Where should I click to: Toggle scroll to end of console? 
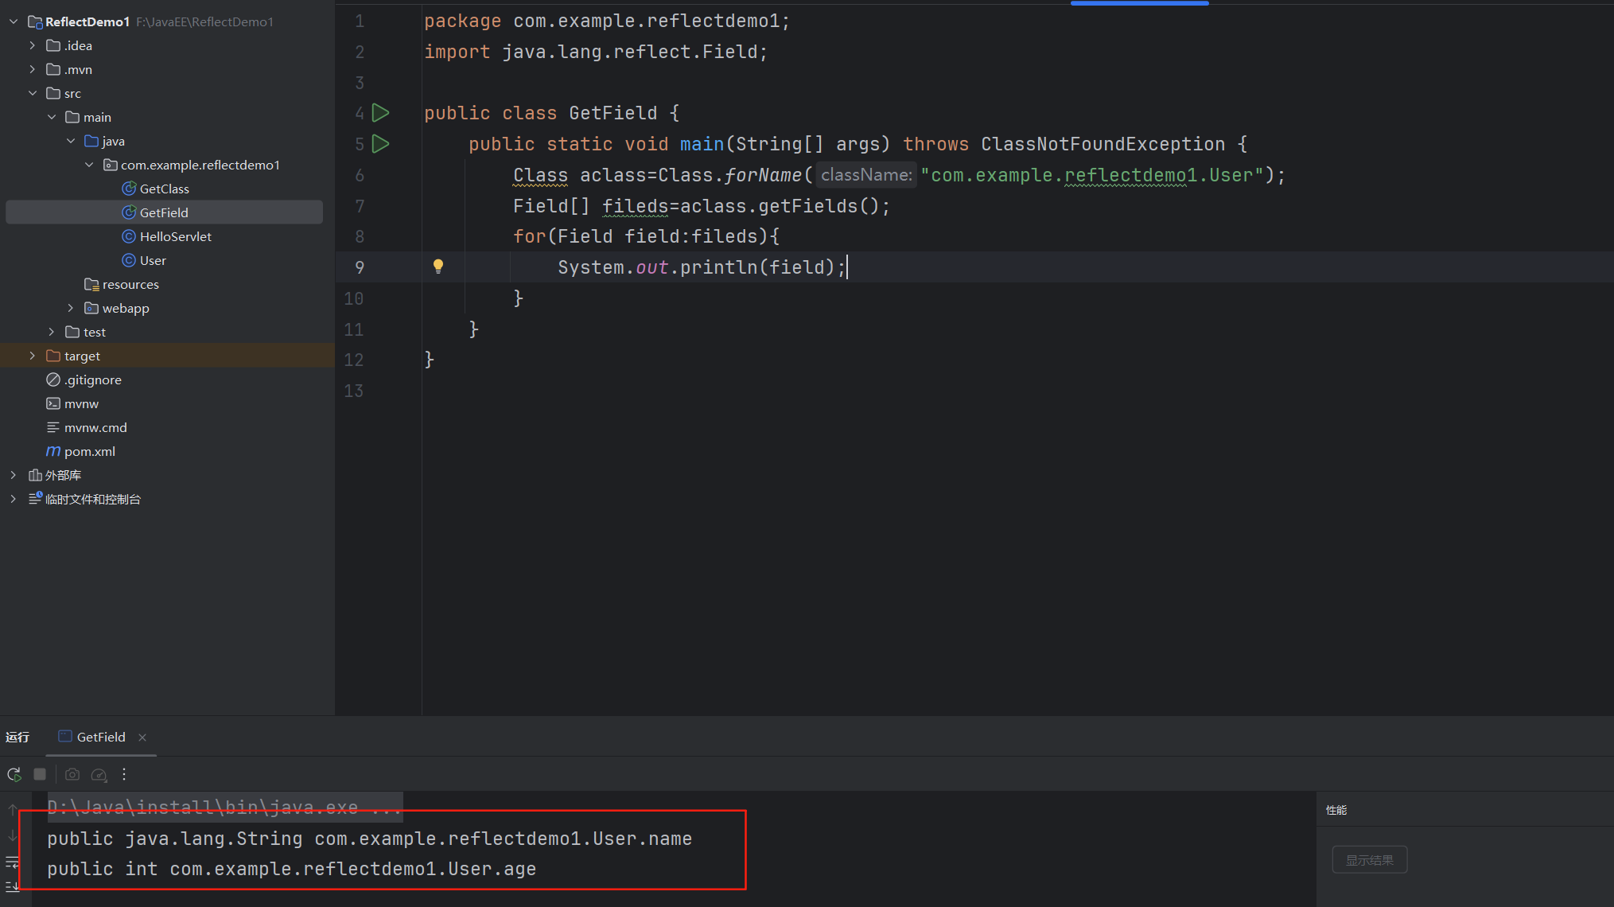[13, 886]
